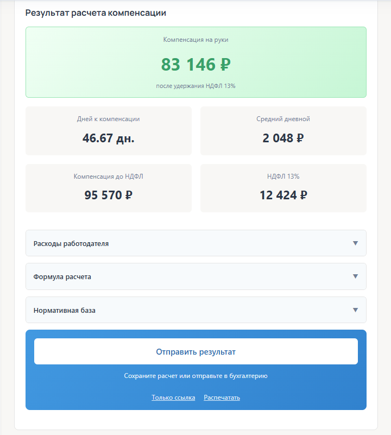Expand the Расходы работодателя section title
This screenshot has height=435, width=391.
pyautogui.click(x=71, y=244)
